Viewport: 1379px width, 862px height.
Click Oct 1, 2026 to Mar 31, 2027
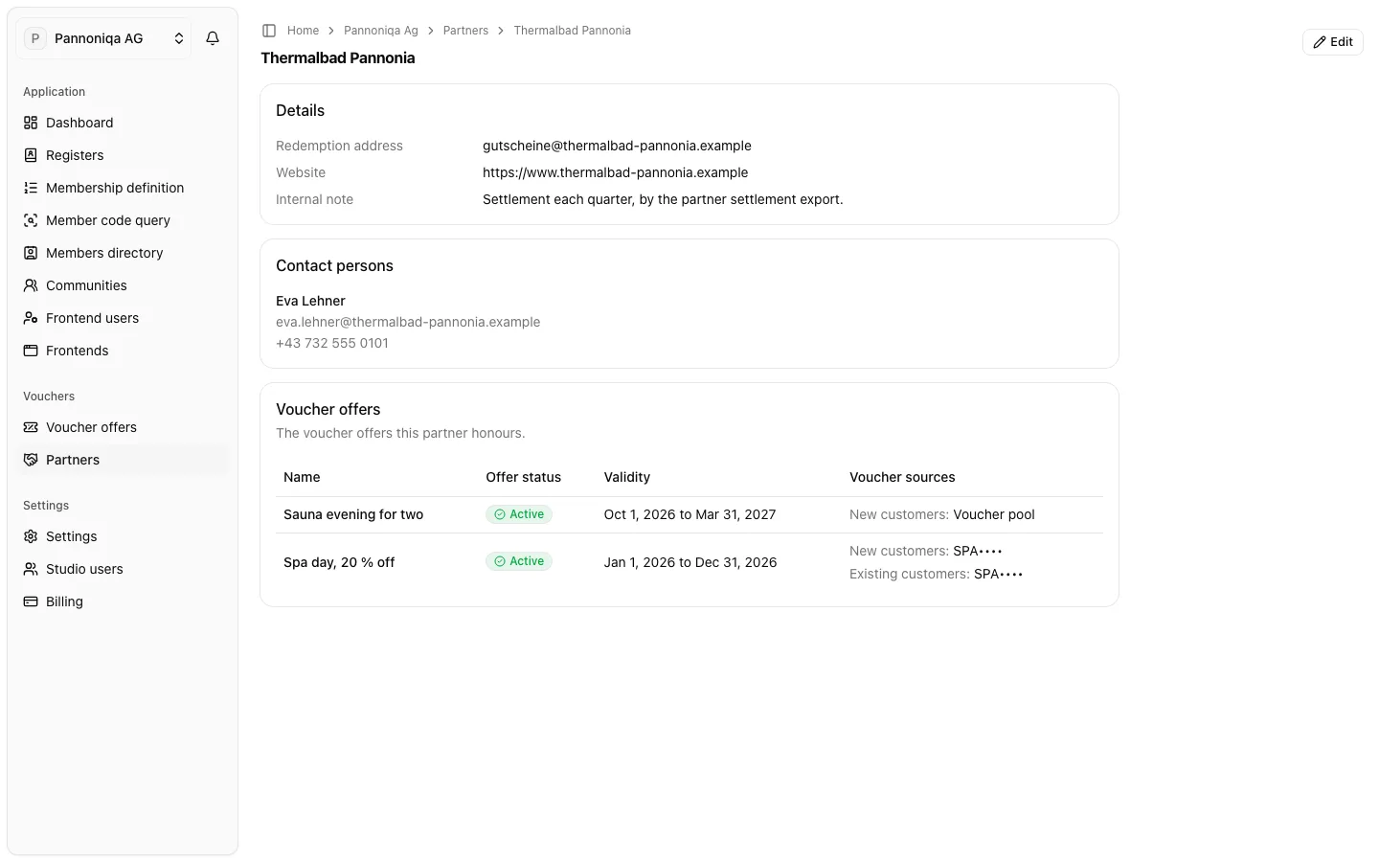point(689,514)
